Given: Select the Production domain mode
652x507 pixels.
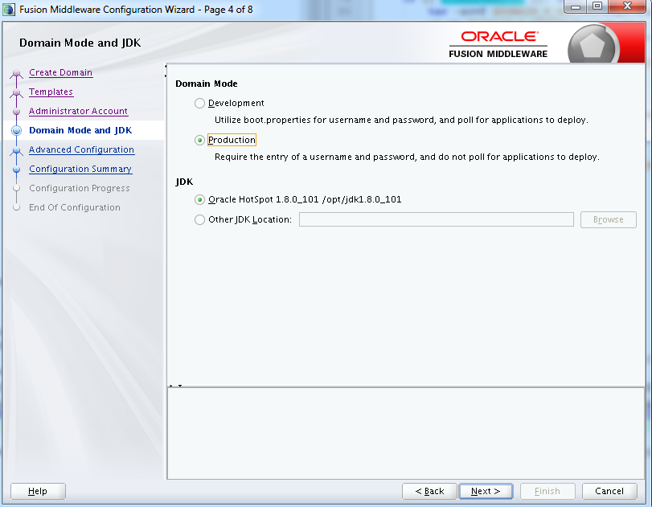Looking at the screenshot, I should 199,139.
